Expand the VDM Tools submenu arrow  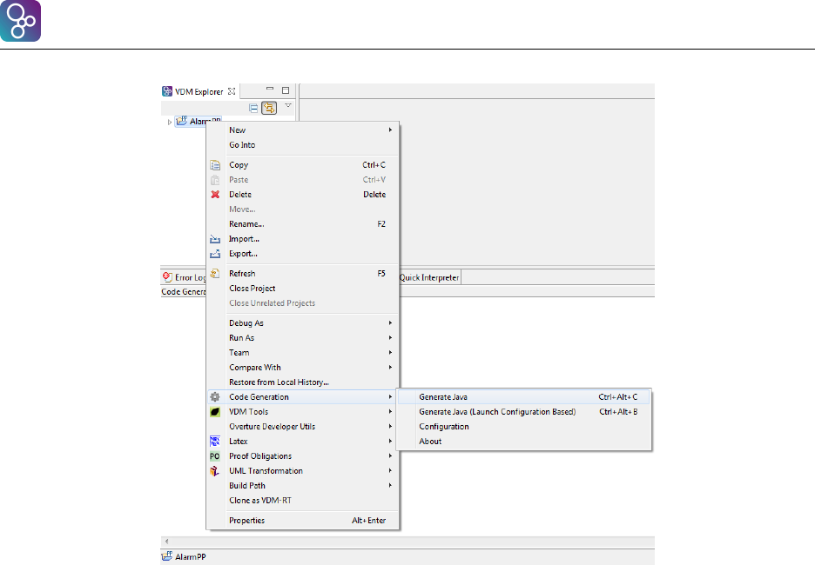(390, 412)
